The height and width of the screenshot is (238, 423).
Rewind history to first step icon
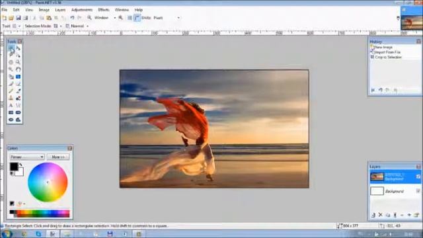[373, 90]
